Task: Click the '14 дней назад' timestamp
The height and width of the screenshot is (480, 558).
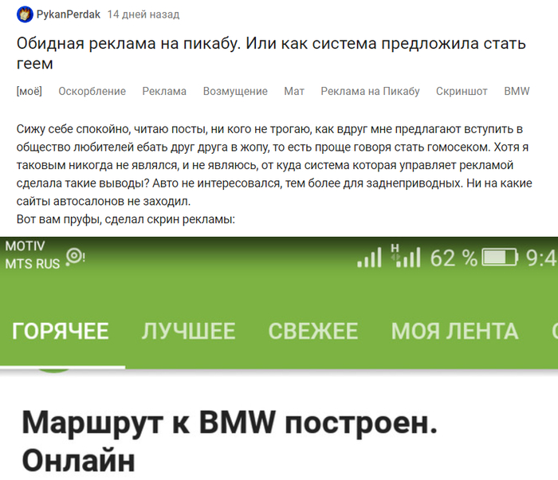Action: pyautogui.click(x=143, y=14)
